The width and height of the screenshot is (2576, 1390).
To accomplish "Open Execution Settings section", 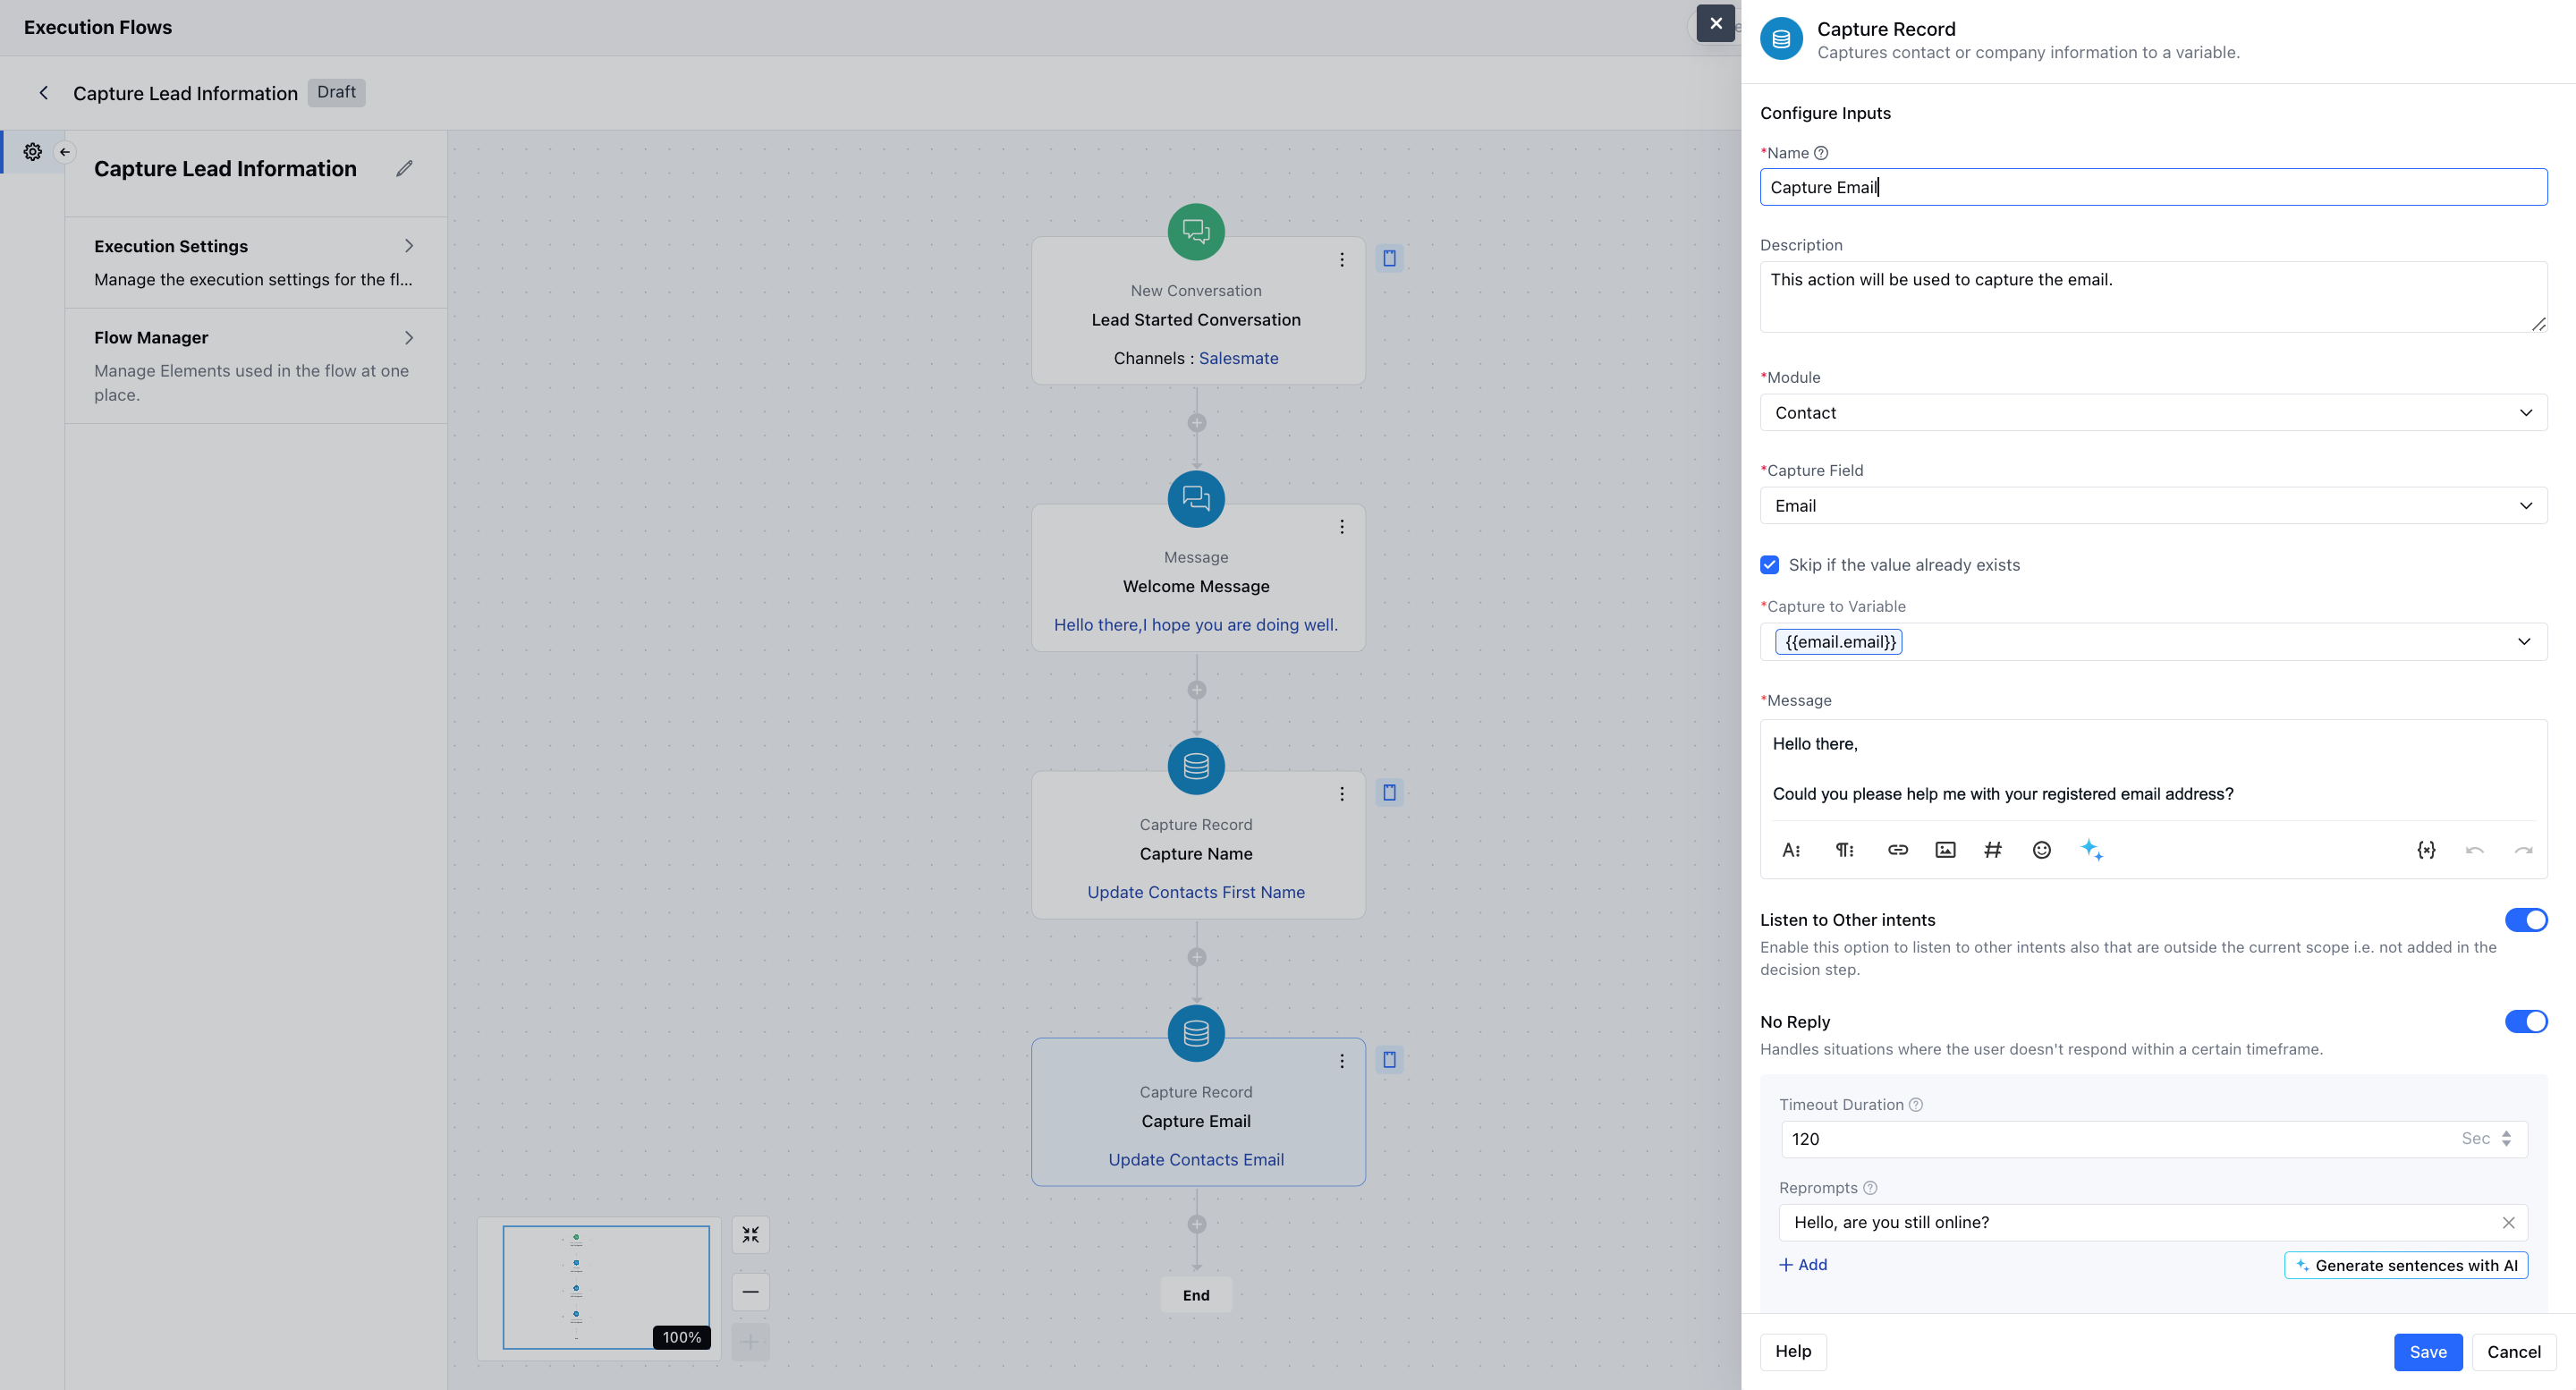I will pyautogui.click(x=255, y=262).
